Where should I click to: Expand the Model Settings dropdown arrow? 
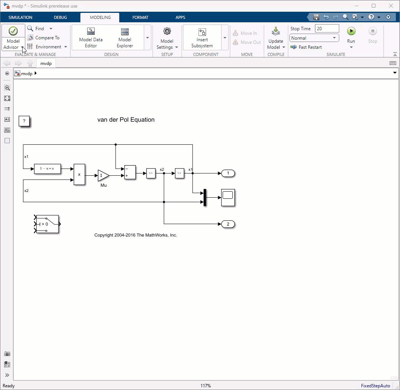[x=177, y=47]
